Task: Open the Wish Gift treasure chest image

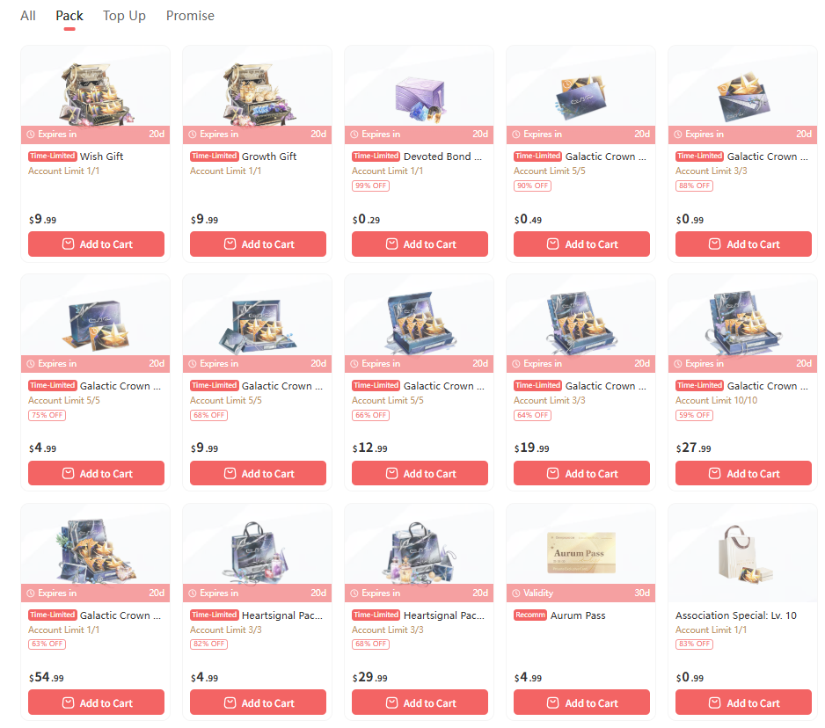Action: tap(95, 93)
